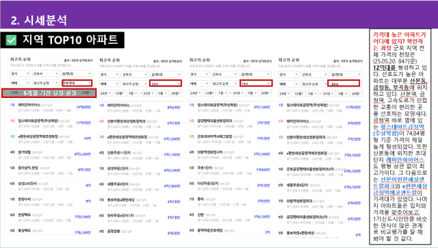Open 읍/면/동 dropdown in 전체 평형 panel
The height and width of the screenshot is (248, 438).
pos(77,73)
